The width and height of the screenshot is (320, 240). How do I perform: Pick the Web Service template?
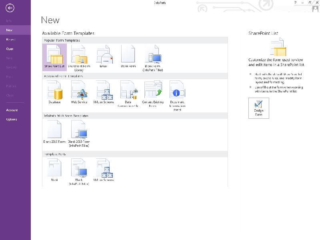tap(79, 92)
